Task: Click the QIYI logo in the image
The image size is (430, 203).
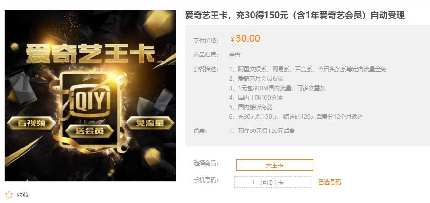Action: tap(90, 101)
